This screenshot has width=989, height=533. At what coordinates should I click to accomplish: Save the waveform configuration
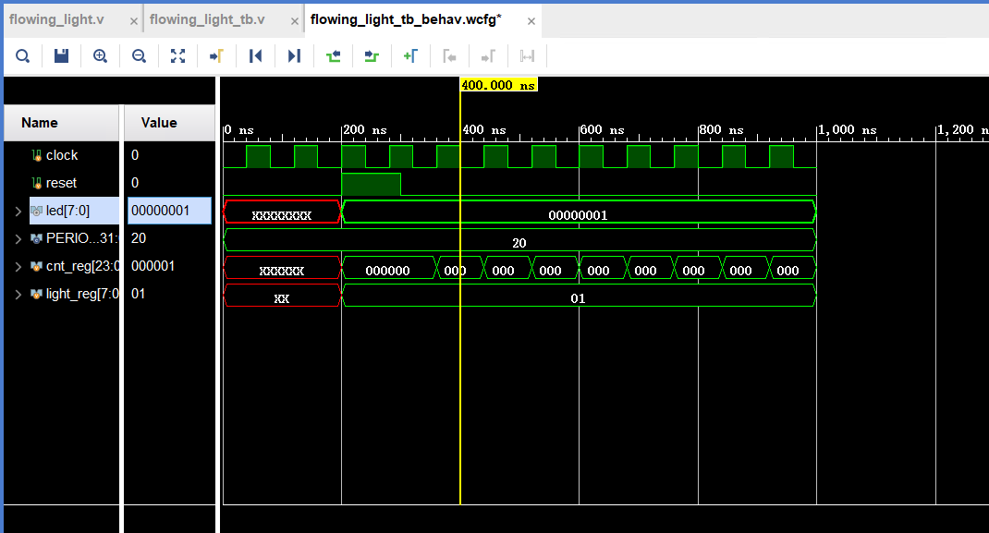[x=61, y=56]
